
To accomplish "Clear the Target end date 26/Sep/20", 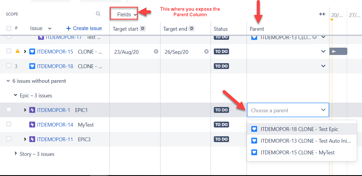I will click(206, 51).
